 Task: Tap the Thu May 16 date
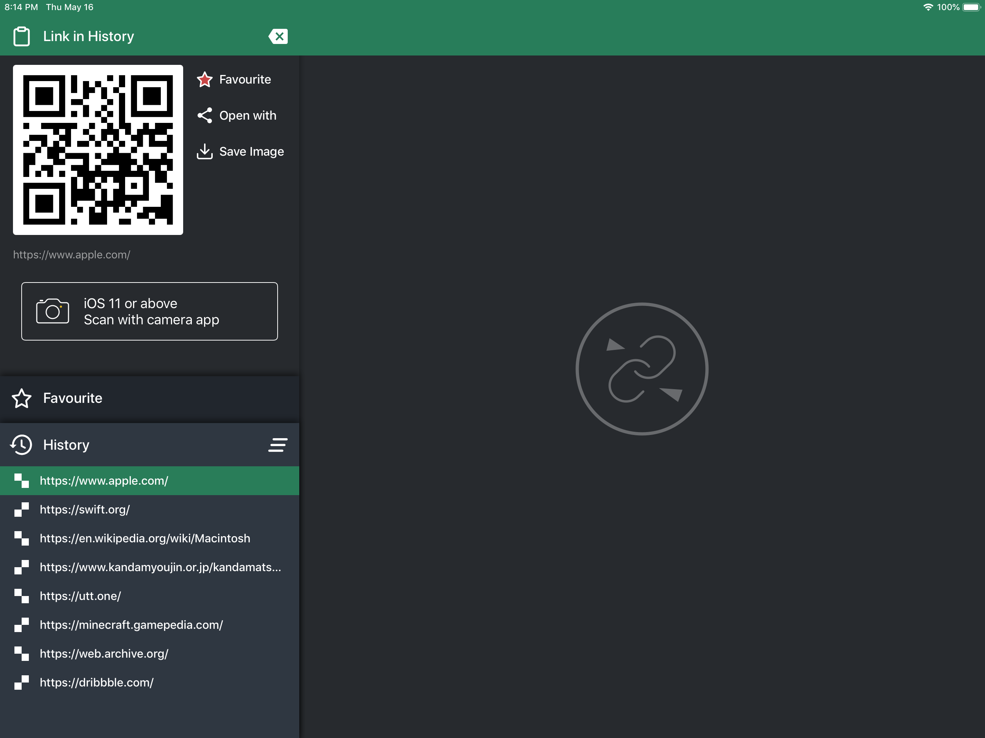pos(70,7)
